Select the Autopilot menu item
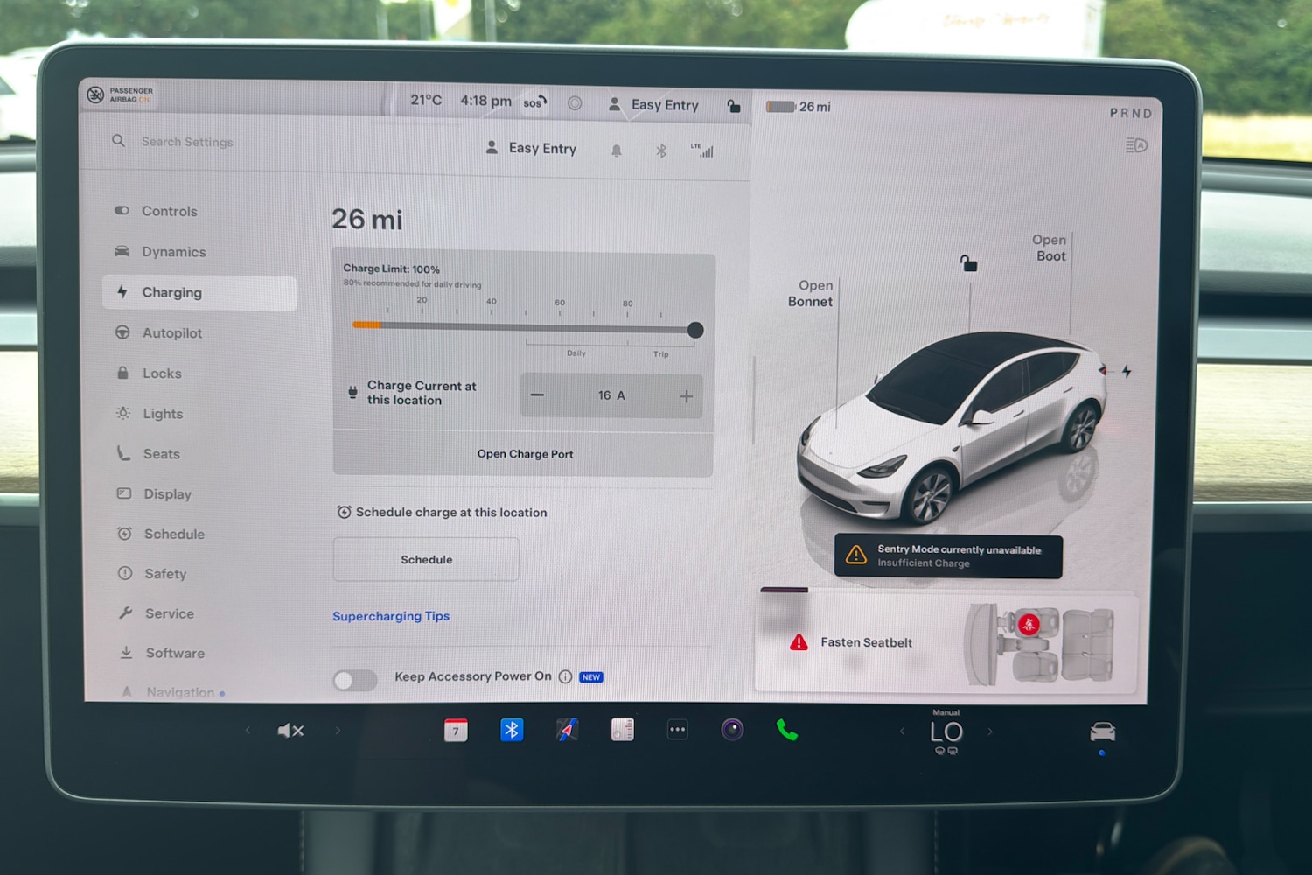 (x=171, y=332)
